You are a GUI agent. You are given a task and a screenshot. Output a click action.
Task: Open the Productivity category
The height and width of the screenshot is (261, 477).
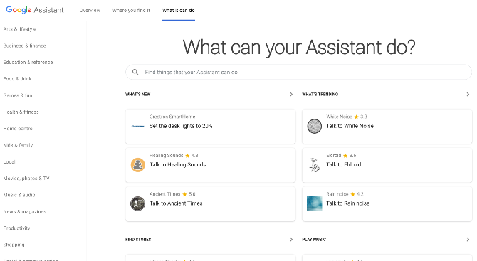pyautogui.click(x=17, y=228)
